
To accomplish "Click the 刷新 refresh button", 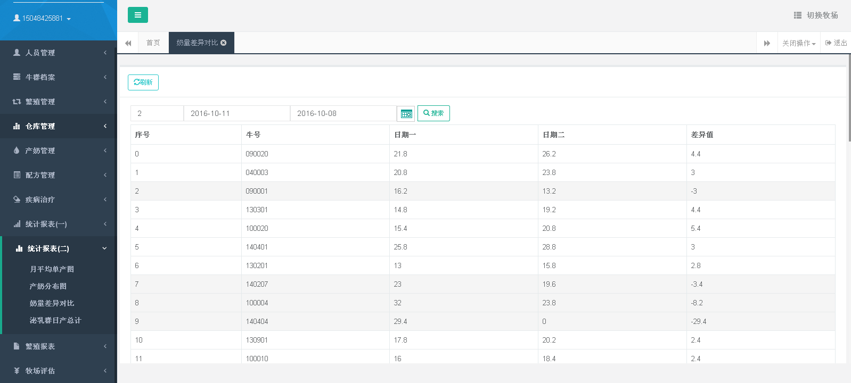I will pos(143,82).
